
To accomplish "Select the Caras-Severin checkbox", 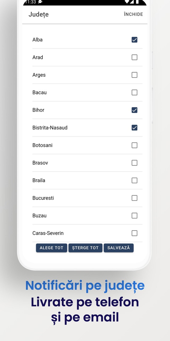I will (134, 233).
